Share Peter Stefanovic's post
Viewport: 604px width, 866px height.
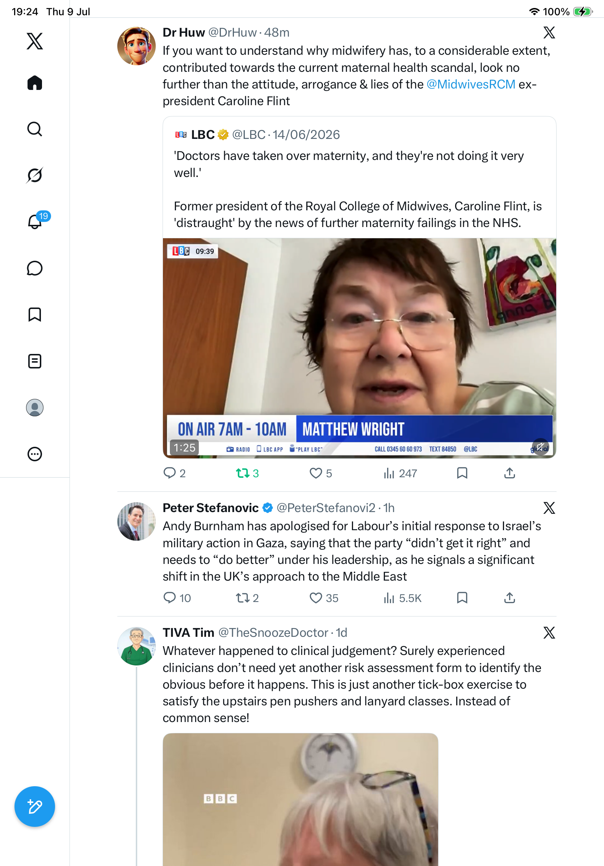(509, 597)
